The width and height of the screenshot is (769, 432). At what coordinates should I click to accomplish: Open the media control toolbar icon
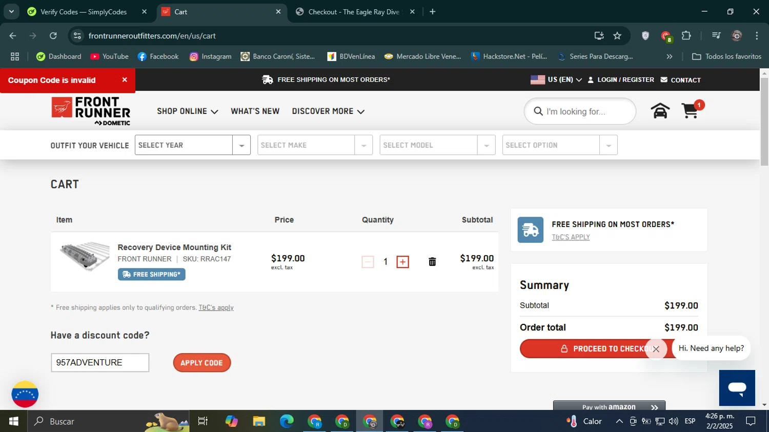(716, 35)
